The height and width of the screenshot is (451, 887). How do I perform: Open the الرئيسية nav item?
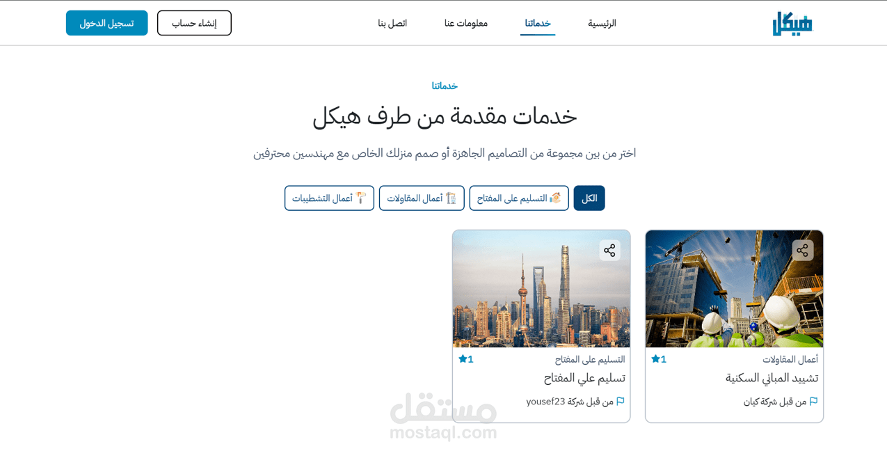tap(602, 23)
